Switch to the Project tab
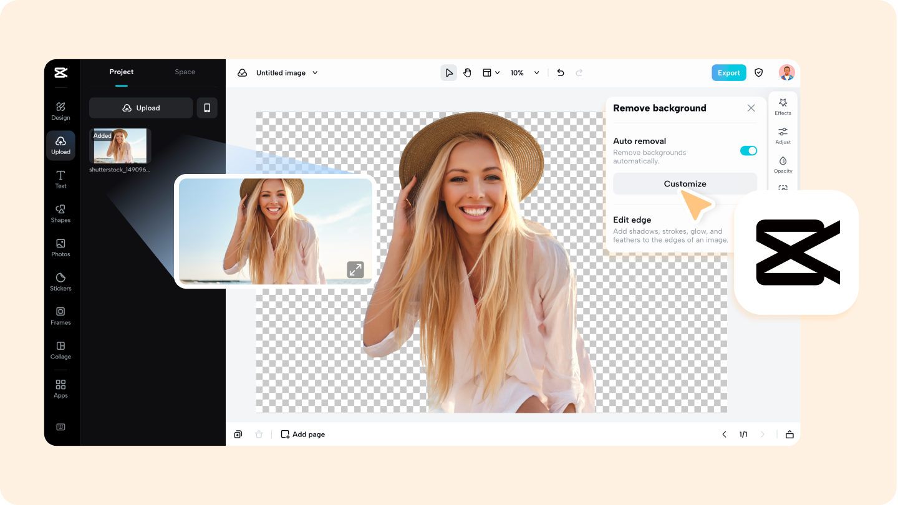This screenshot has width=898, height=505. click(x=121, y=72)
